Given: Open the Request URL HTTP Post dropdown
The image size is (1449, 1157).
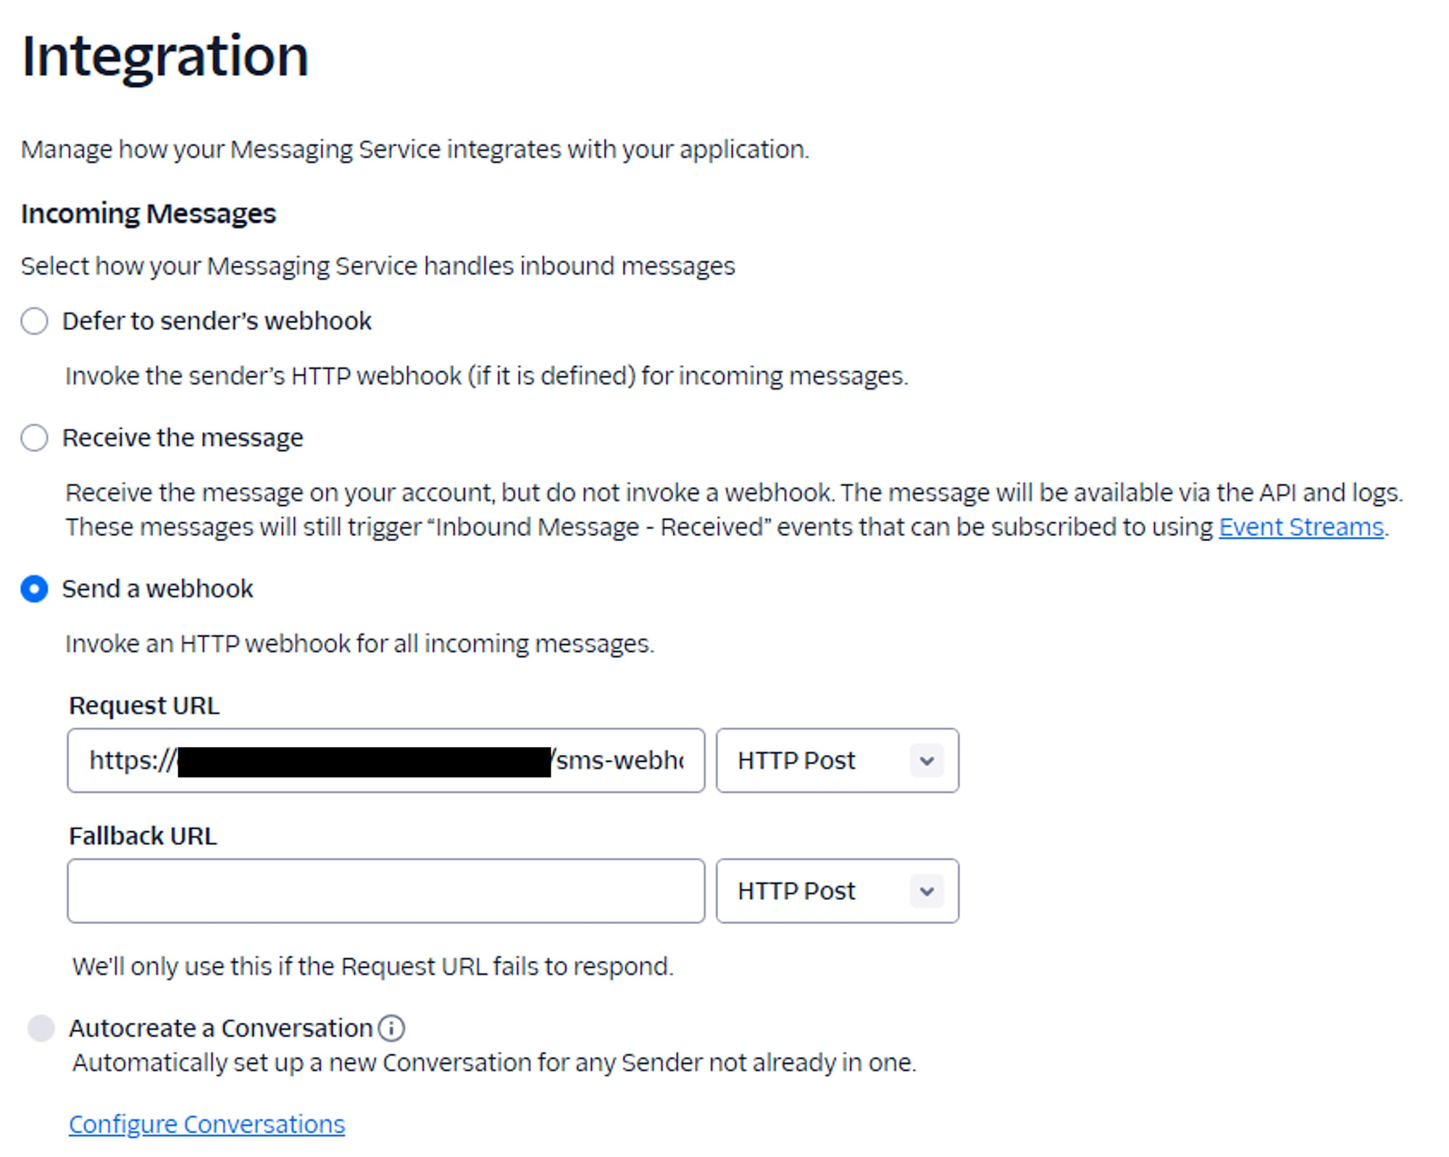Looking at the screenshot, I should (838, 760).
